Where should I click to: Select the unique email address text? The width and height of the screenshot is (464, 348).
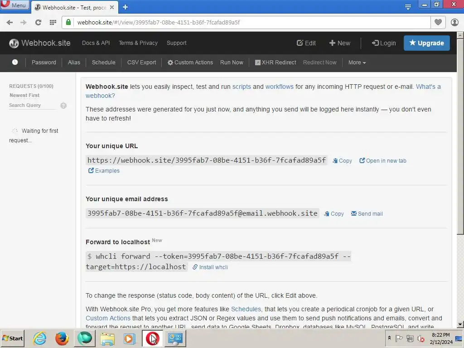[203, 213]
